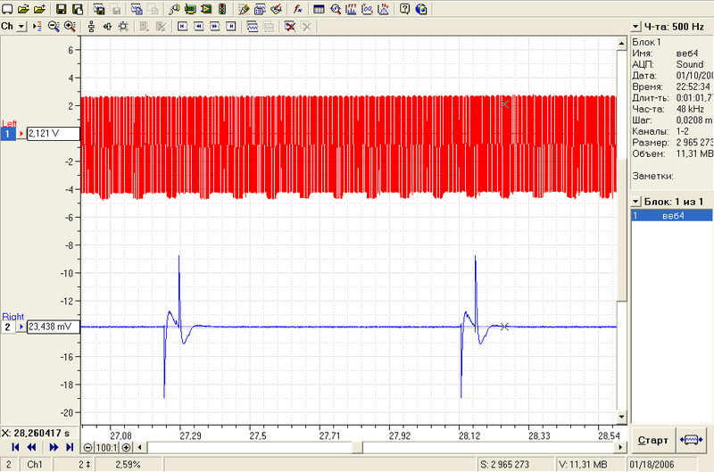Open a file with the folder icon

tap(23, 9)
